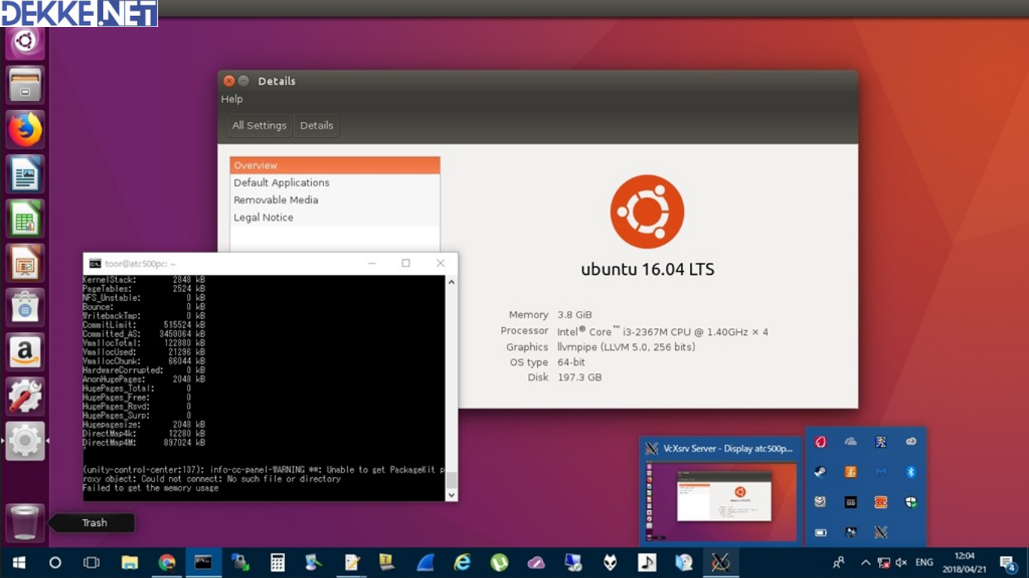Screen dimensions: 1029x578
Task: Click the Disk value "197.3 GB"
Action: point(579,377)
